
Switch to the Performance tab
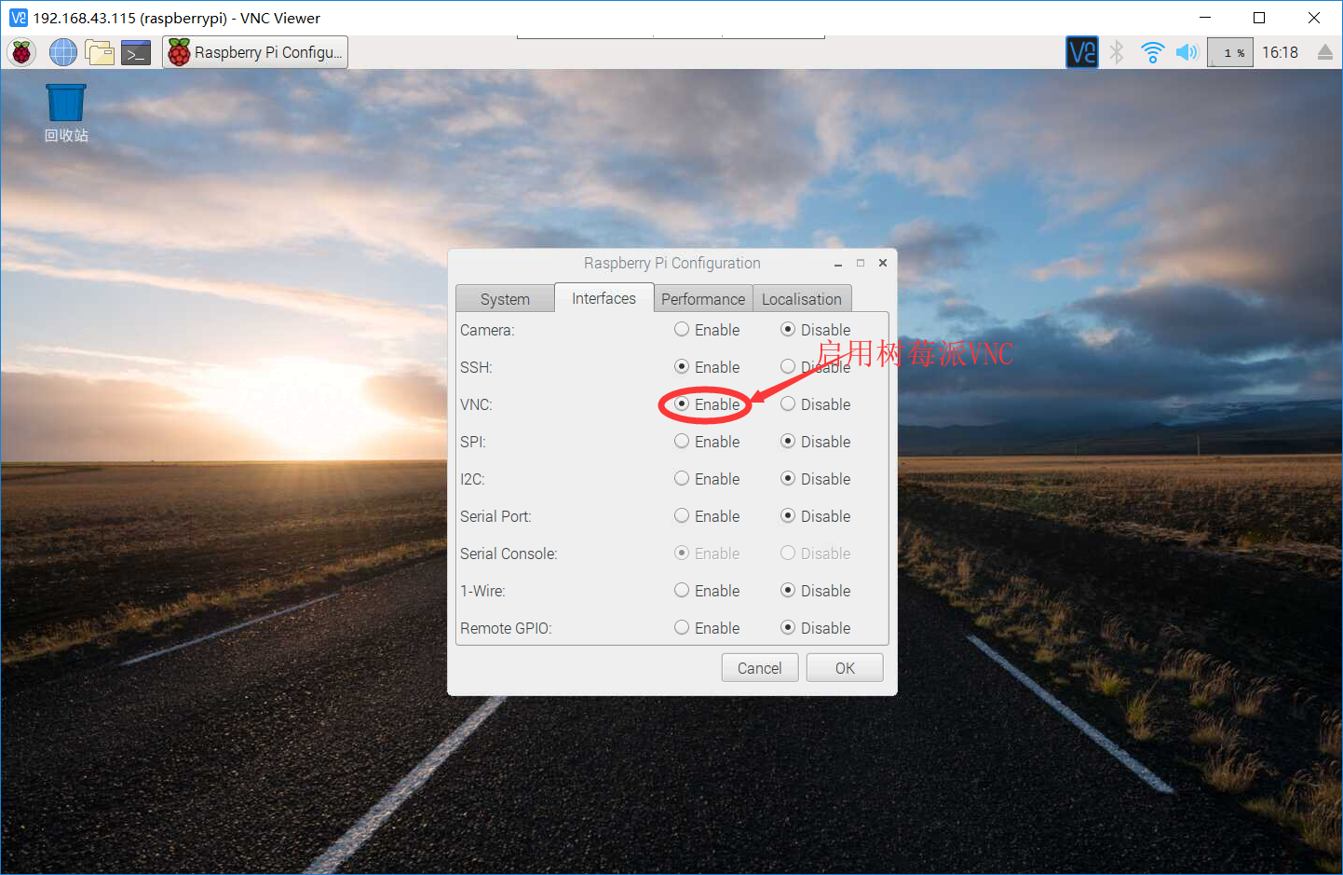pyautogui.click(x=703, y=299)
